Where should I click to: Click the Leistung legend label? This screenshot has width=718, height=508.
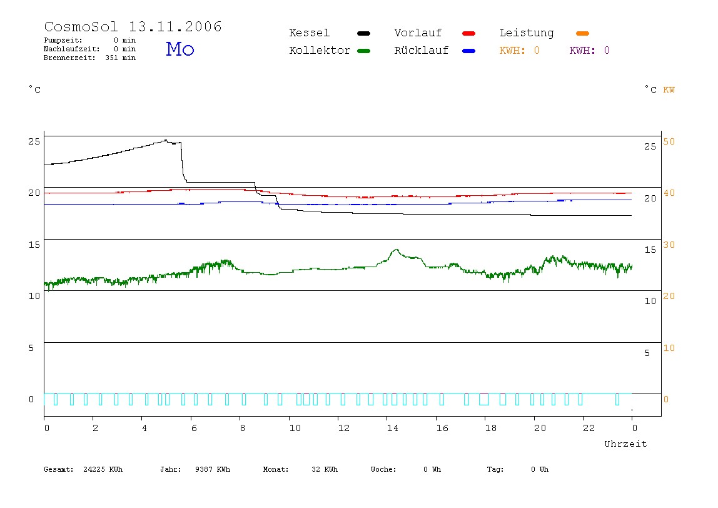pyautogui.click(x=527, y=33)
